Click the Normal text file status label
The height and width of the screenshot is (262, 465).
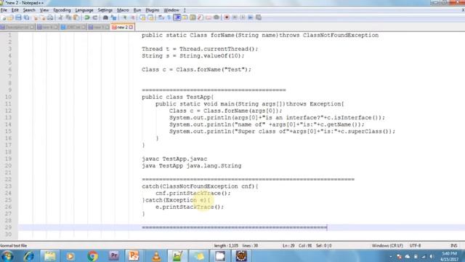click(x=13, y=246)
